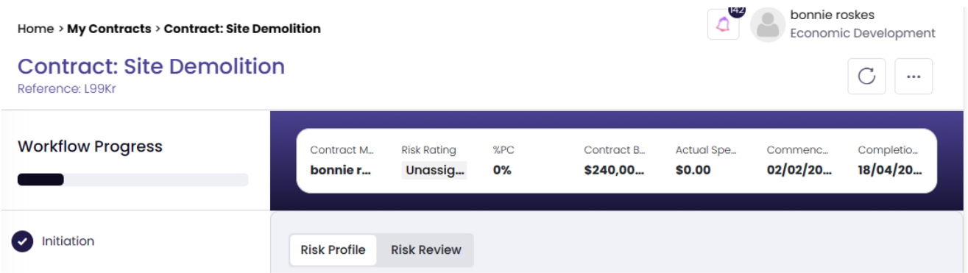This screenshot has width=968, height=273.
Task: Go to Home breadcrumb link
Action: (x=35, y=29)
